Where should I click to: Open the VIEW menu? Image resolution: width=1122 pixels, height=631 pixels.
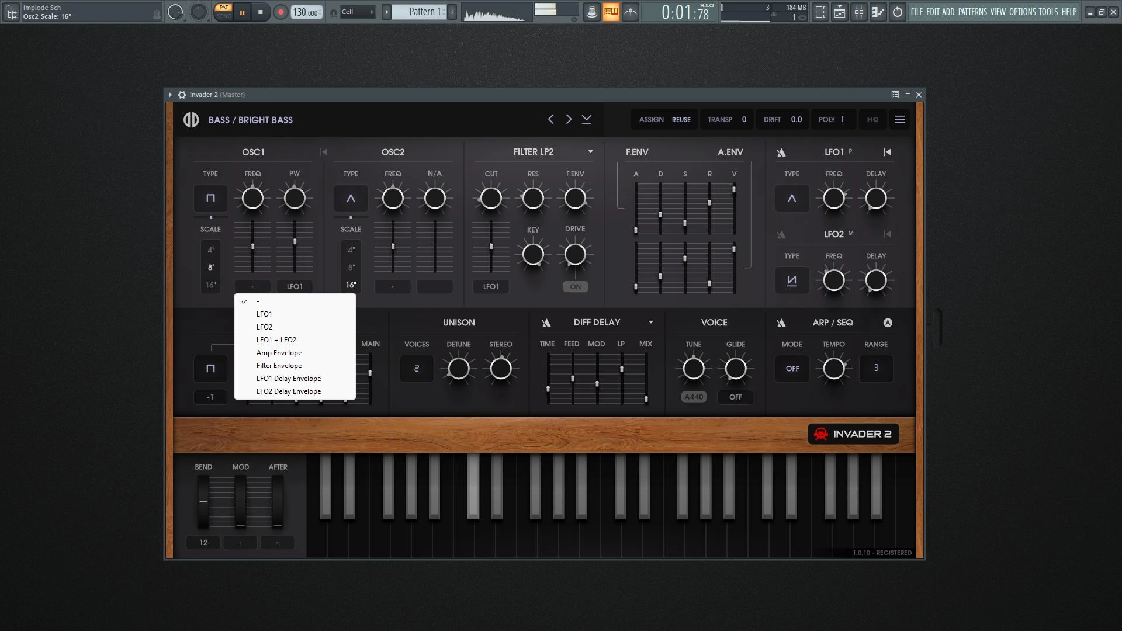998,12
